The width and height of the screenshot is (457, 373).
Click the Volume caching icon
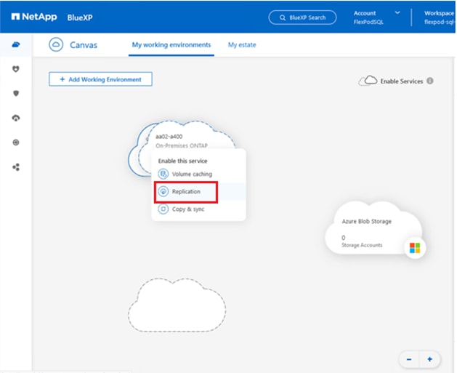click(x=163, y=174)
